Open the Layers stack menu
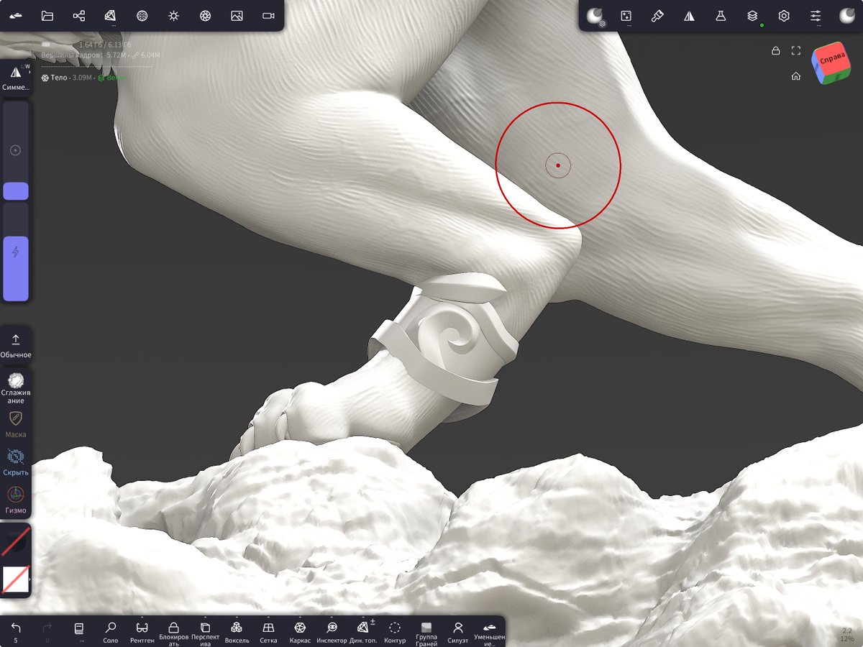The width and height of the screenshot is (863, 647). pos(752,15)
